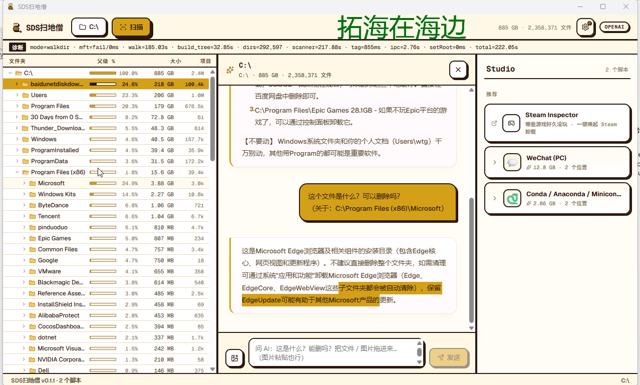Viewport: 640px width, 385px height.
Task: Click the OPENAI provider button
Action: 614,27
